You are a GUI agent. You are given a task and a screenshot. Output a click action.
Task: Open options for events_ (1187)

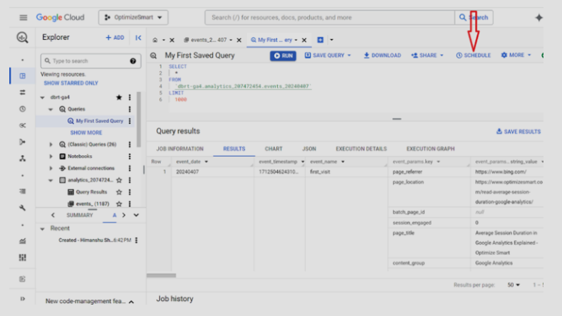pyautogui.click(x=130, y=204)
